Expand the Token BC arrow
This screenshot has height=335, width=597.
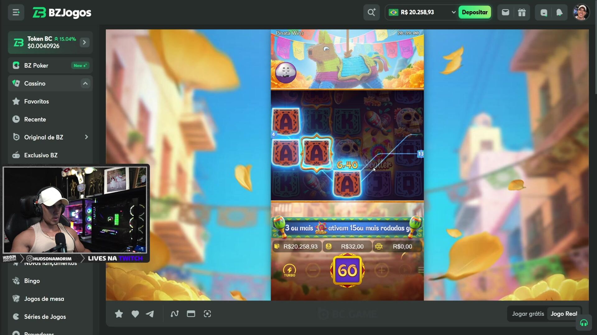pos(84,42)
